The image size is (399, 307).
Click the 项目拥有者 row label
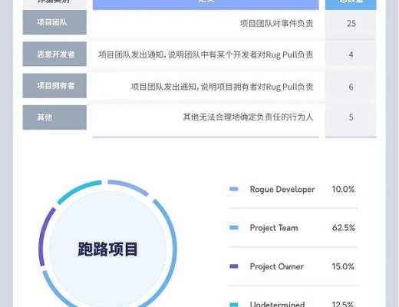point(54,86)
